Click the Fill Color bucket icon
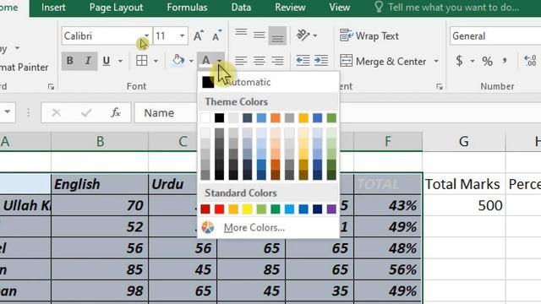This screenshot has height=304, width=541. click(x=178, y=61)
